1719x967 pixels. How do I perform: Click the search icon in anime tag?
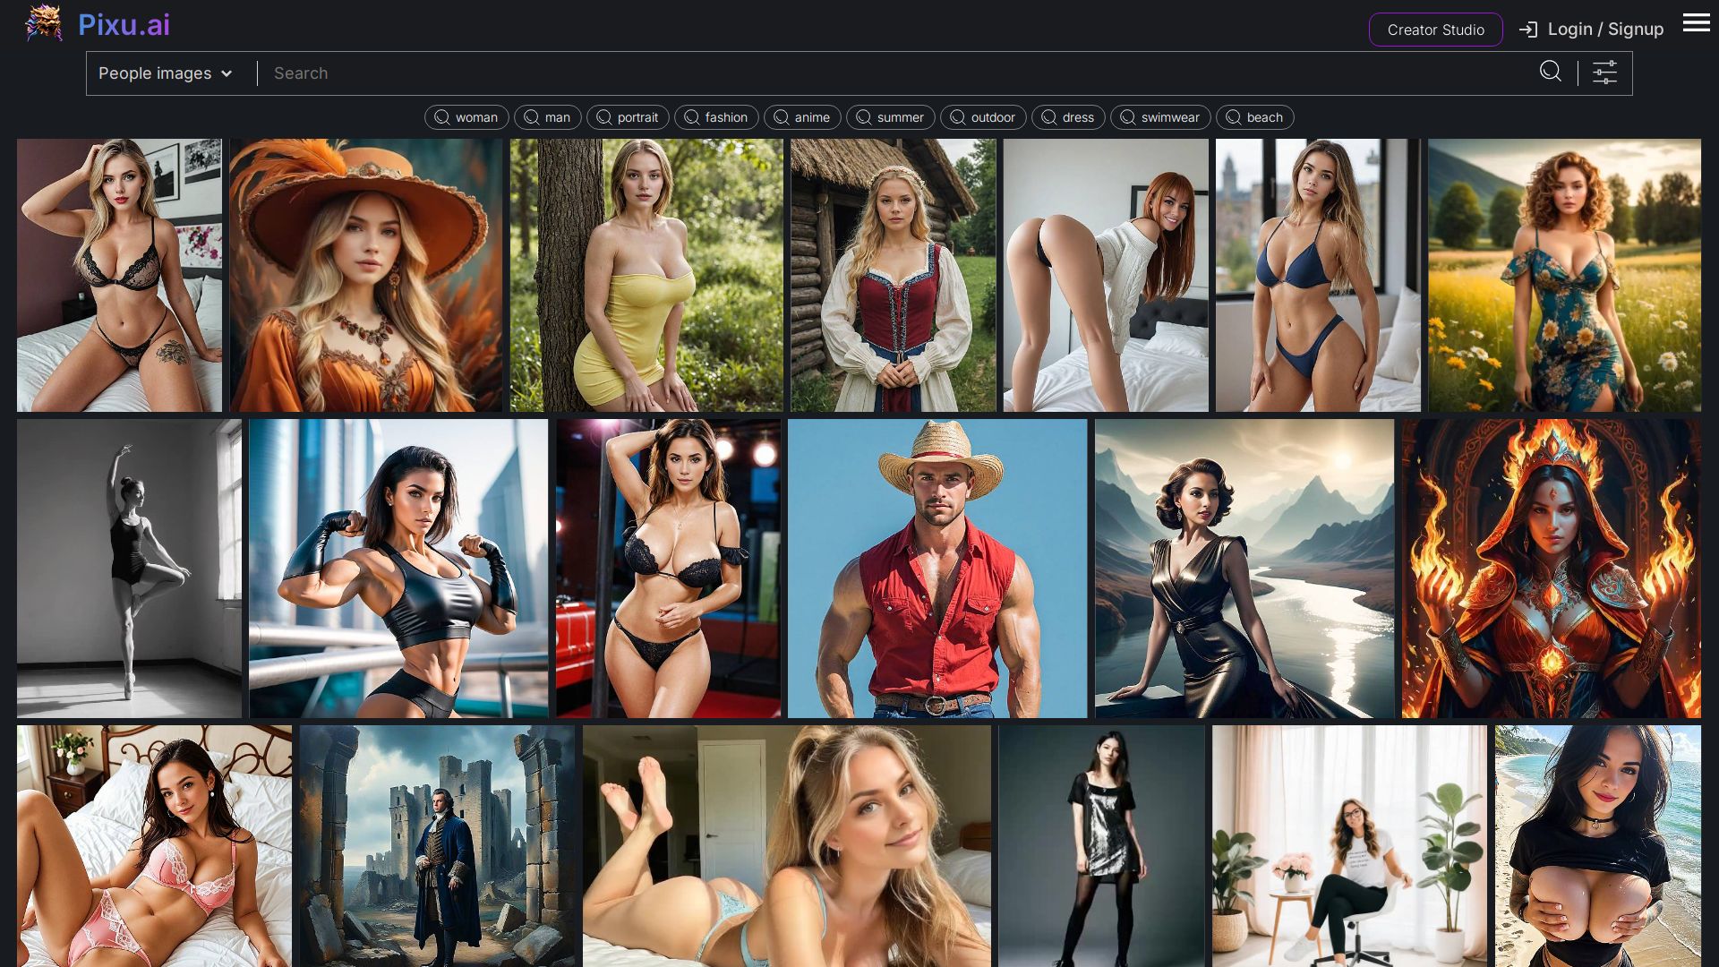point(781,117)
